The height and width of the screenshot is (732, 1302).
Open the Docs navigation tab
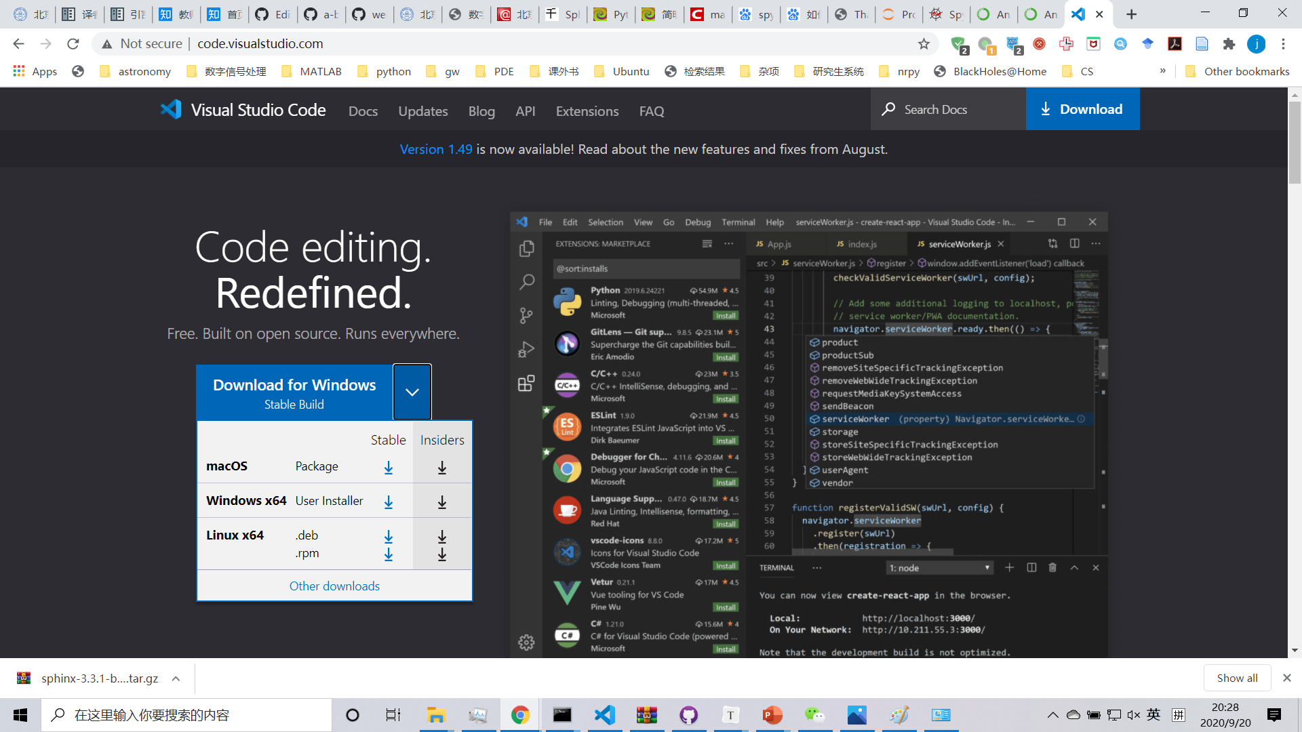click(x=363, y=111)
